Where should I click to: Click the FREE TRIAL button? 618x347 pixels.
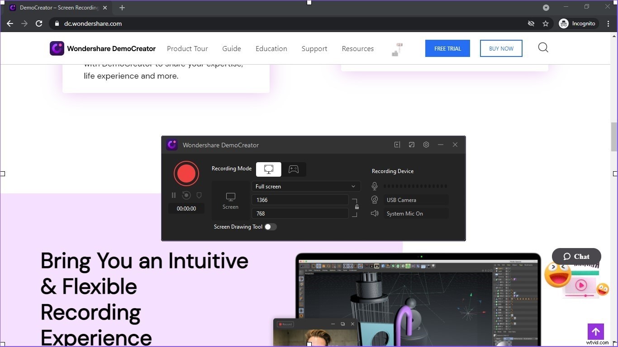tap(447, 48)
